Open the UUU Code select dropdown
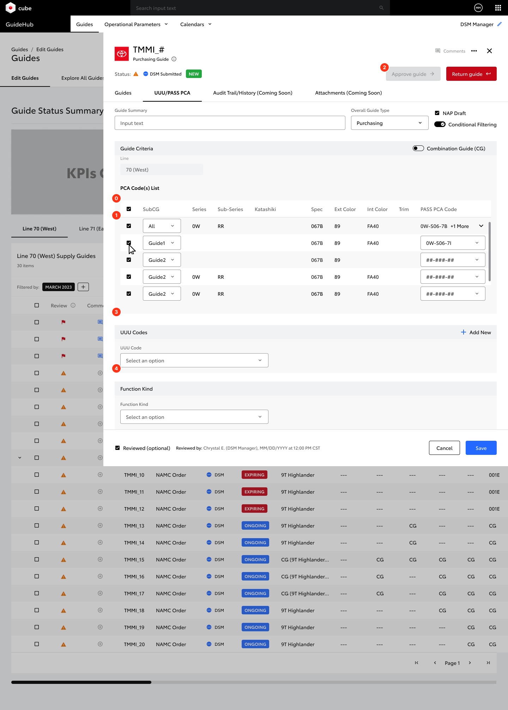 194,360
